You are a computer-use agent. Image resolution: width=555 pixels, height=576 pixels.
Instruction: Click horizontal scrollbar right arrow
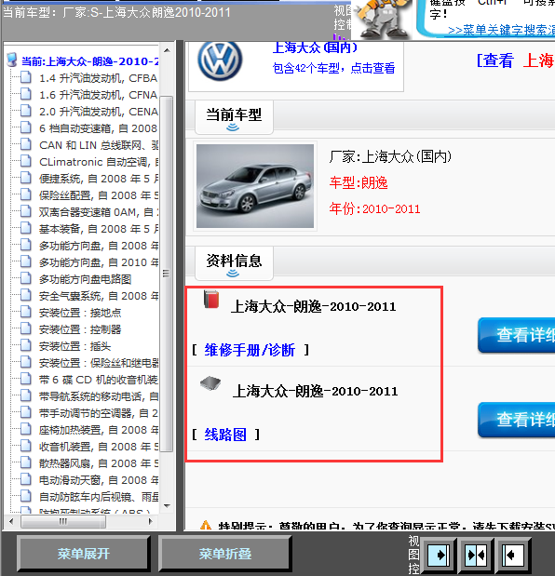[150, 521]
